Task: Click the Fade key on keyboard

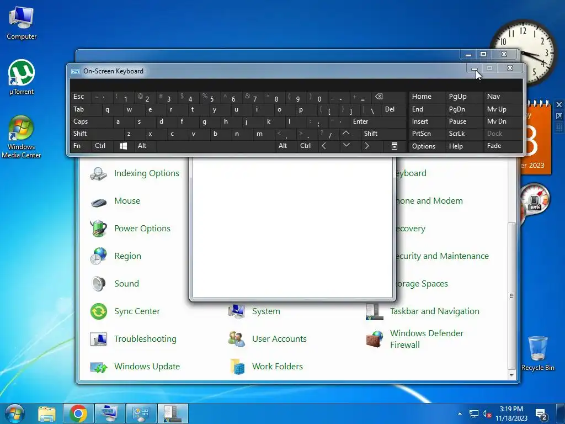Action: (x=503, y=146)
